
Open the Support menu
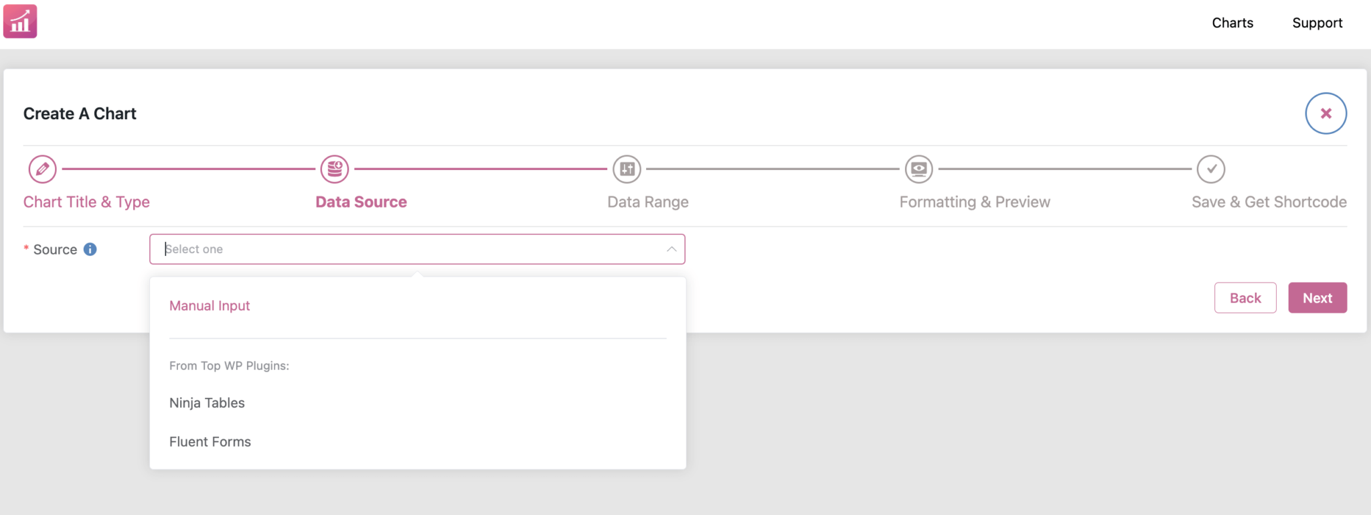(1317, 22)
